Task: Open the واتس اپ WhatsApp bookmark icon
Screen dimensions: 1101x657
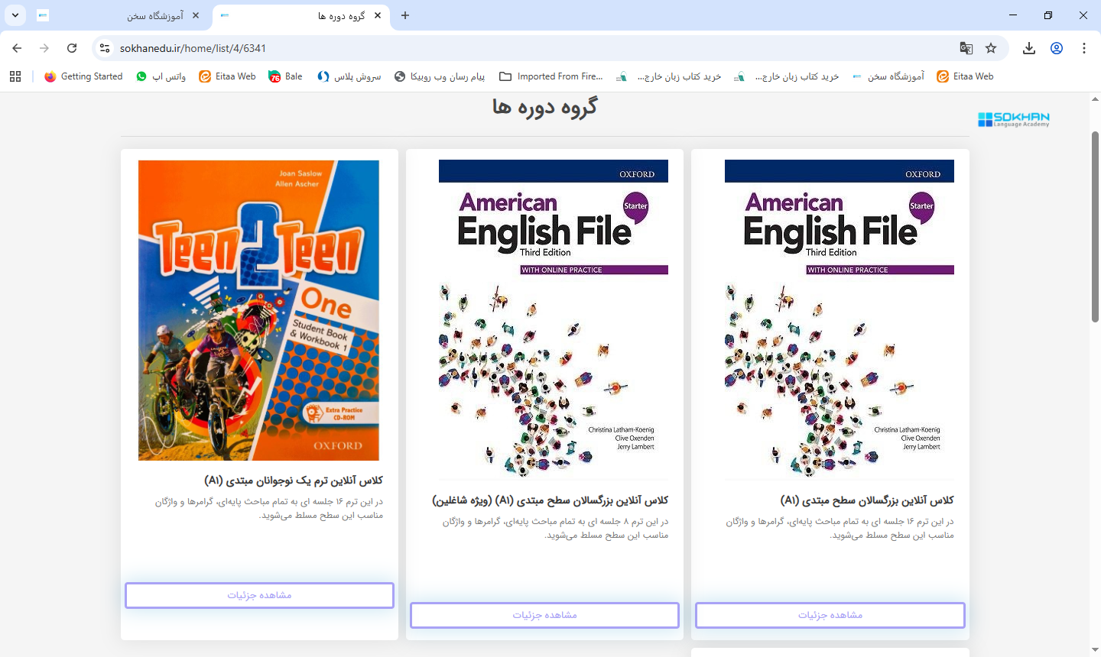Action: [x=142, y=76]
